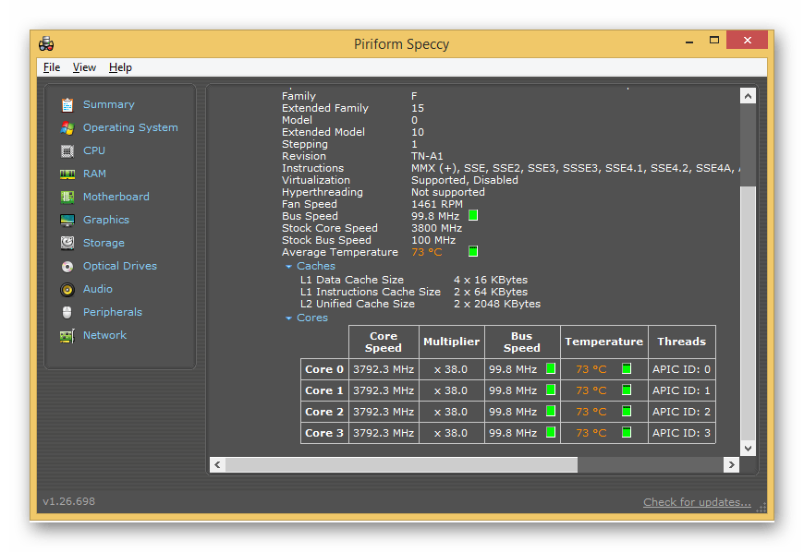
Task: View the Graphics section
Action: (x=106, y=220)
